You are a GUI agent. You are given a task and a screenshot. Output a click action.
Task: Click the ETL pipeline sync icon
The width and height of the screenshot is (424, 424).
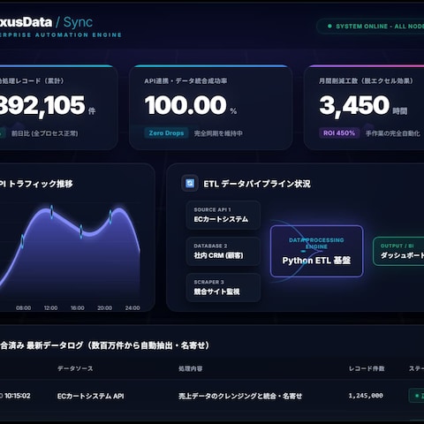(x=190, y=184)
